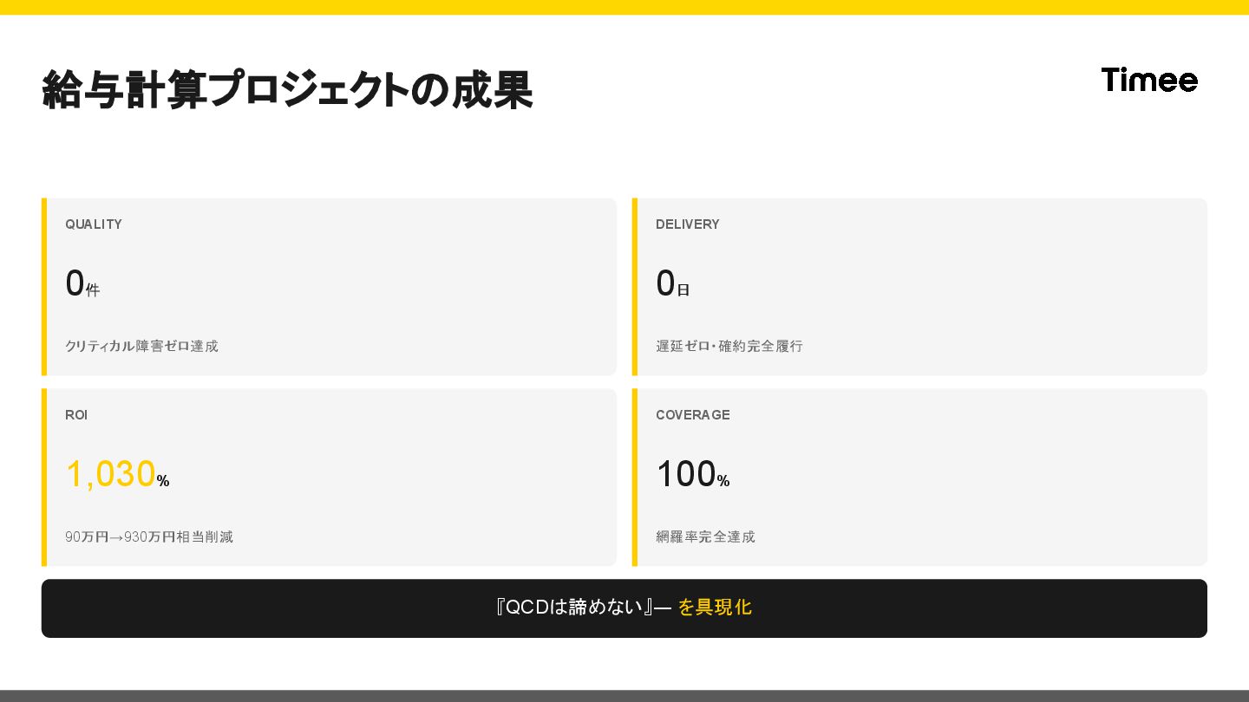1249x702 pixels.
Task: Click the yellow top header bar
Action: [624, 7]
